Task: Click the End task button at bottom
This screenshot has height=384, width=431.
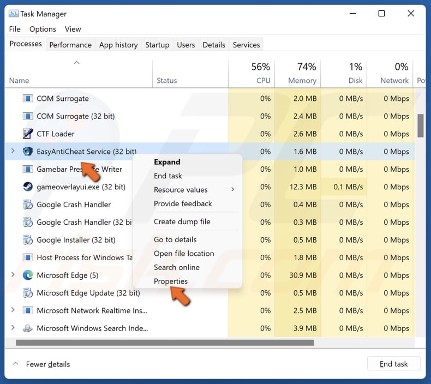Action: click(393, 364)
